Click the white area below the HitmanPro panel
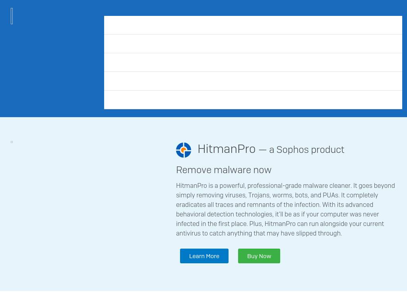The height and width of the screenshot is (305, 407). (x=203, y=298)
